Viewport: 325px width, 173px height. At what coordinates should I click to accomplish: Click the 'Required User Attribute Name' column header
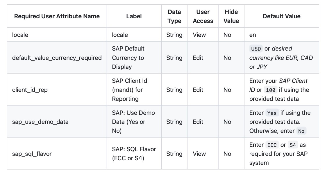click(x=57, y=16)
